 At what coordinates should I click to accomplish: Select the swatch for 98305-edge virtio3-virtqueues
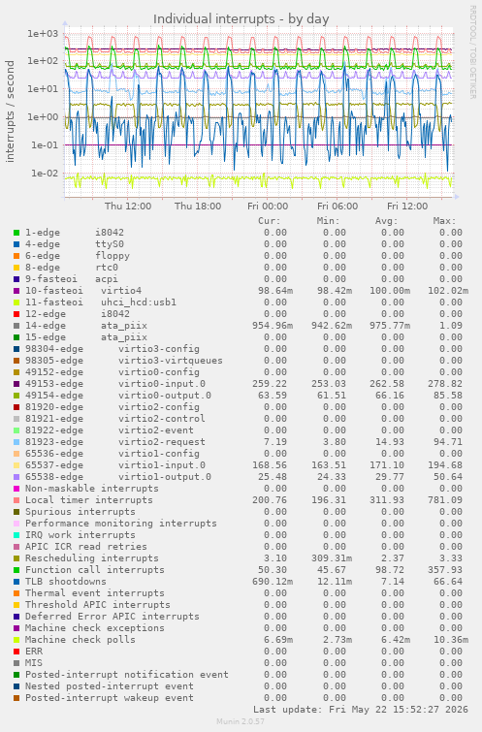point(16,361)
